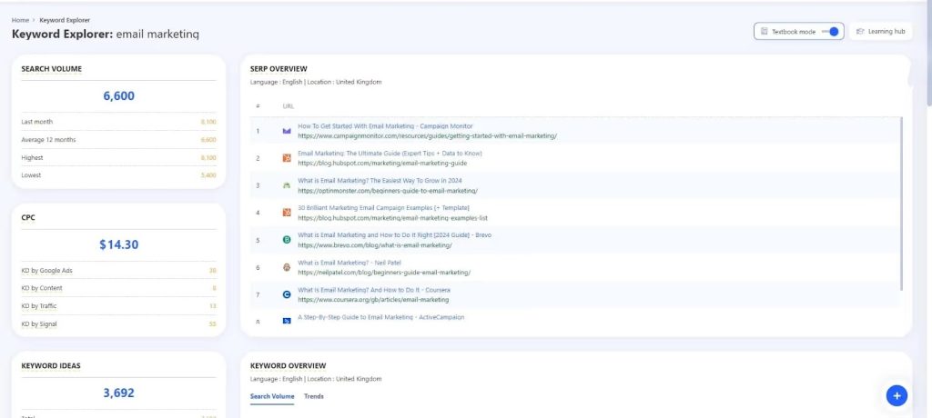Open the Coursera email marketing article URL

[x=373, y=299]
